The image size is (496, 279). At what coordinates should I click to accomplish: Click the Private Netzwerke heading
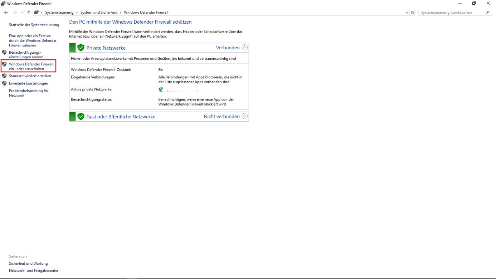click(106, 48)
